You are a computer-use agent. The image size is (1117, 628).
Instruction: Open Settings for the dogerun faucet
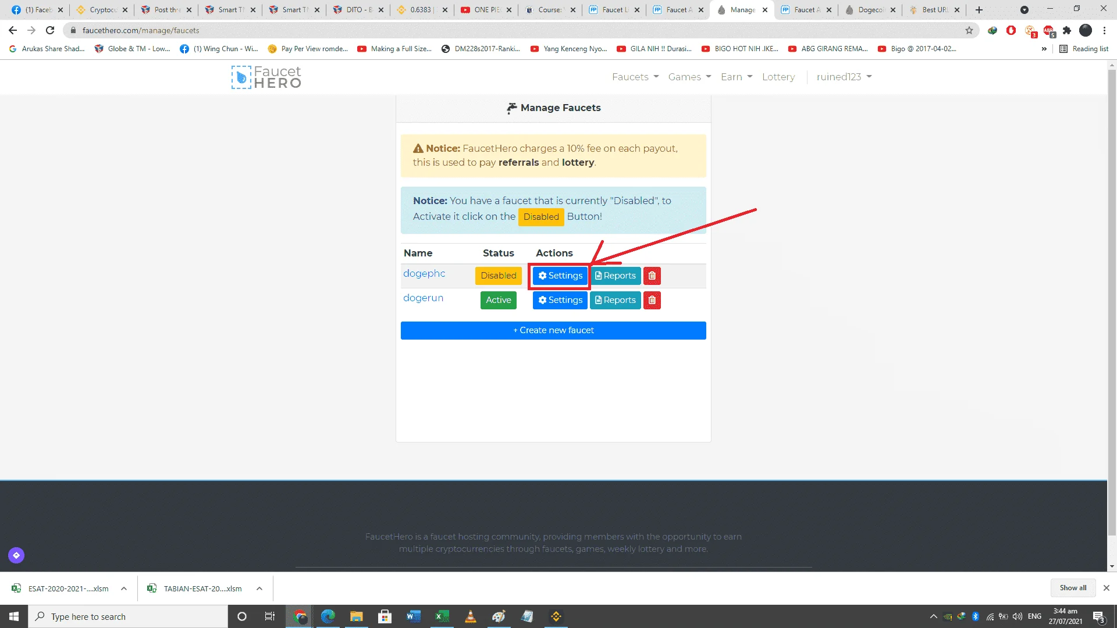click(560, 300)
